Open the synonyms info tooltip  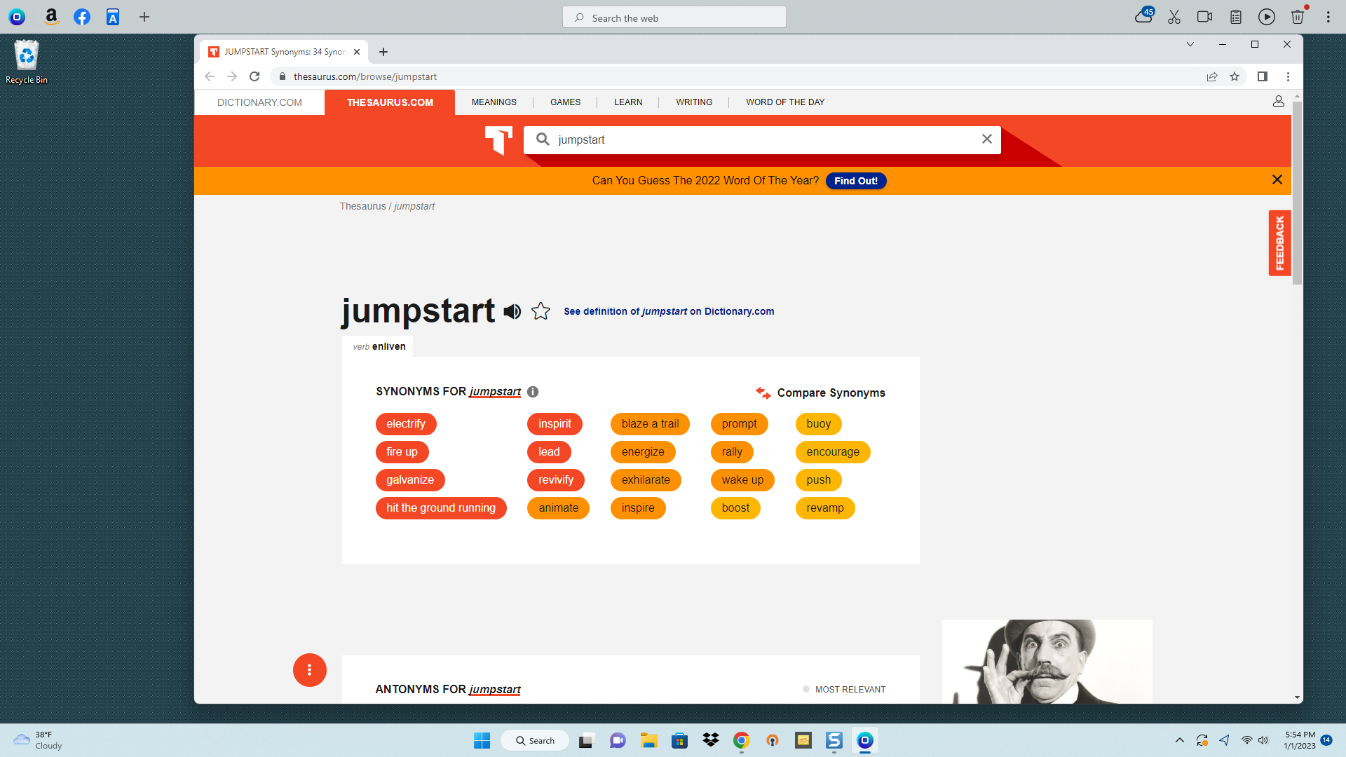click(x=533, y=392)
